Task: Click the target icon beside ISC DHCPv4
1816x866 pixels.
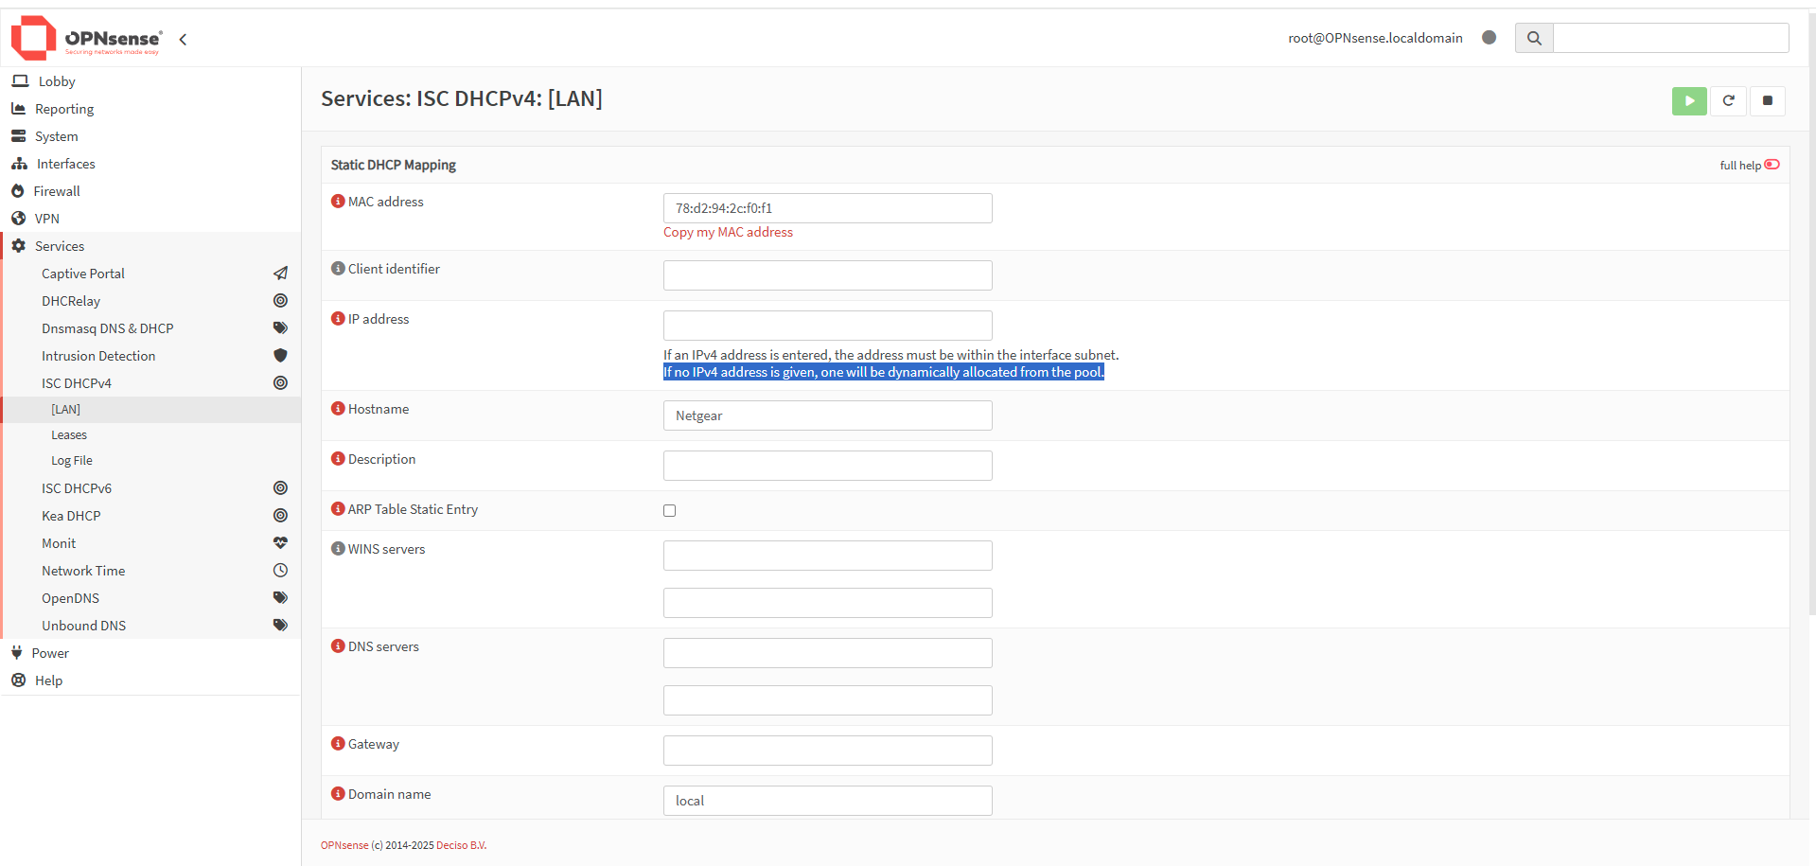Action: click(x=280, y=383)
